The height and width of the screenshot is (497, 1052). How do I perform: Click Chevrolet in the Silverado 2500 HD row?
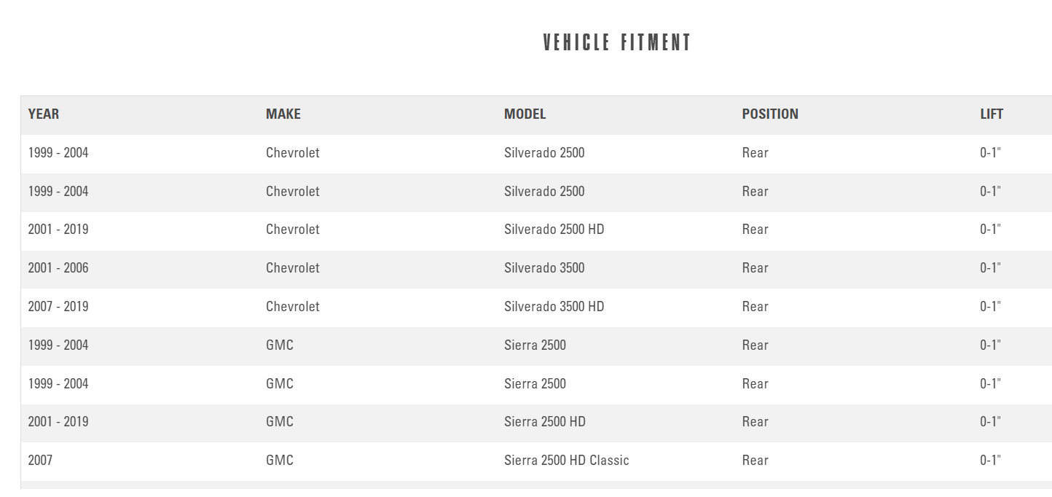[x=293, y=230]
